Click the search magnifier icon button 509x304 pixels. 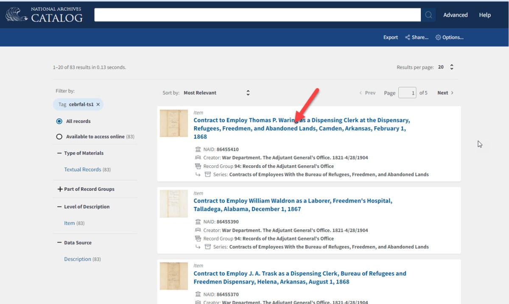click(428, 15)
